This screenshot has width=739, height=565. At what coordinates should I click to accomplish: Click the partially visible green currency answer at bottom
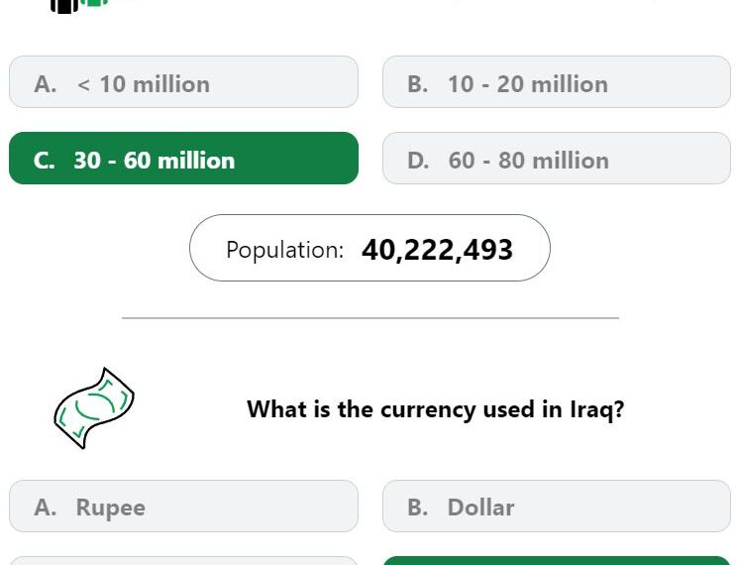[x=557, y=561]
